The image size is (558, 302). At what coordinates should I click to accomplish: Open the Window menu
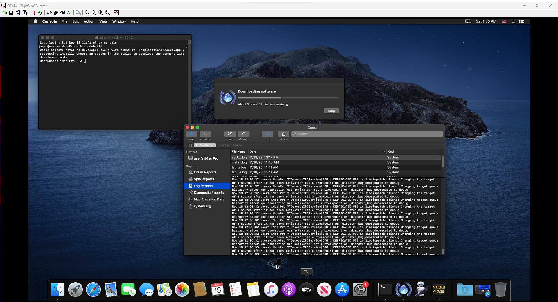point(119,21)
